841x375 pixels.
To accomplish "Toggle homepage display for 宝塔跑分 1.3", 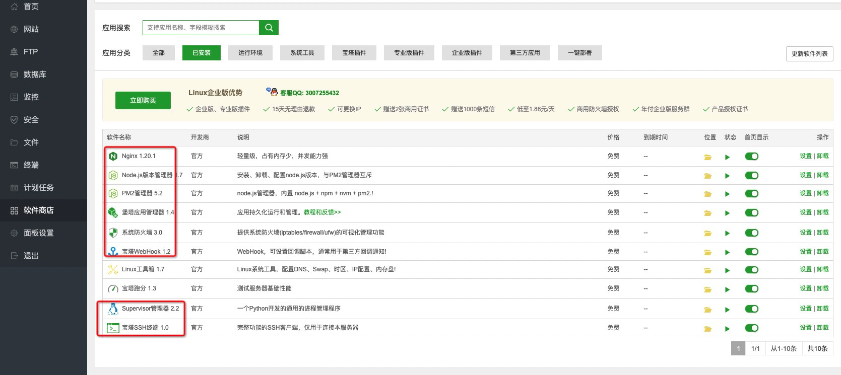I will tap(752, 289).
